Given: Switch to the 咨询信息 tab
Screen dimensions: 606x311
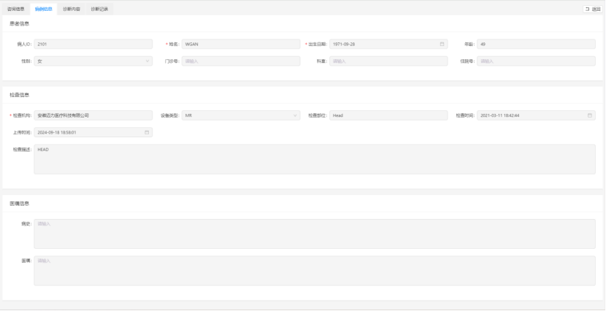Looking at the screenshot, I should point(15,9).
